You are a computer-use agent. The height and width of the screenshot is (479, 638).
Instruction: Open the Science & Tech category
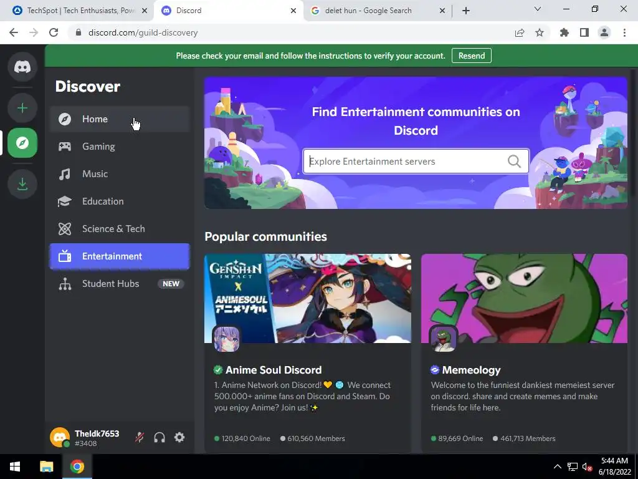coord(120,228)
